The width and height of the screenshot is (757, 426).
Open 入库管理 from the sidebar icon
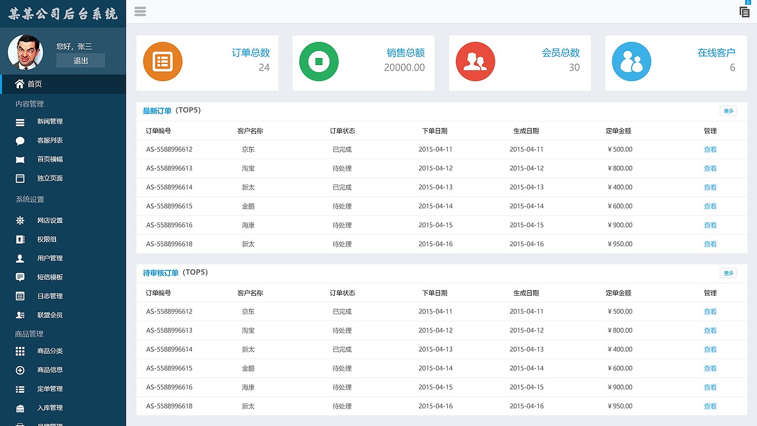pos(20,407)
